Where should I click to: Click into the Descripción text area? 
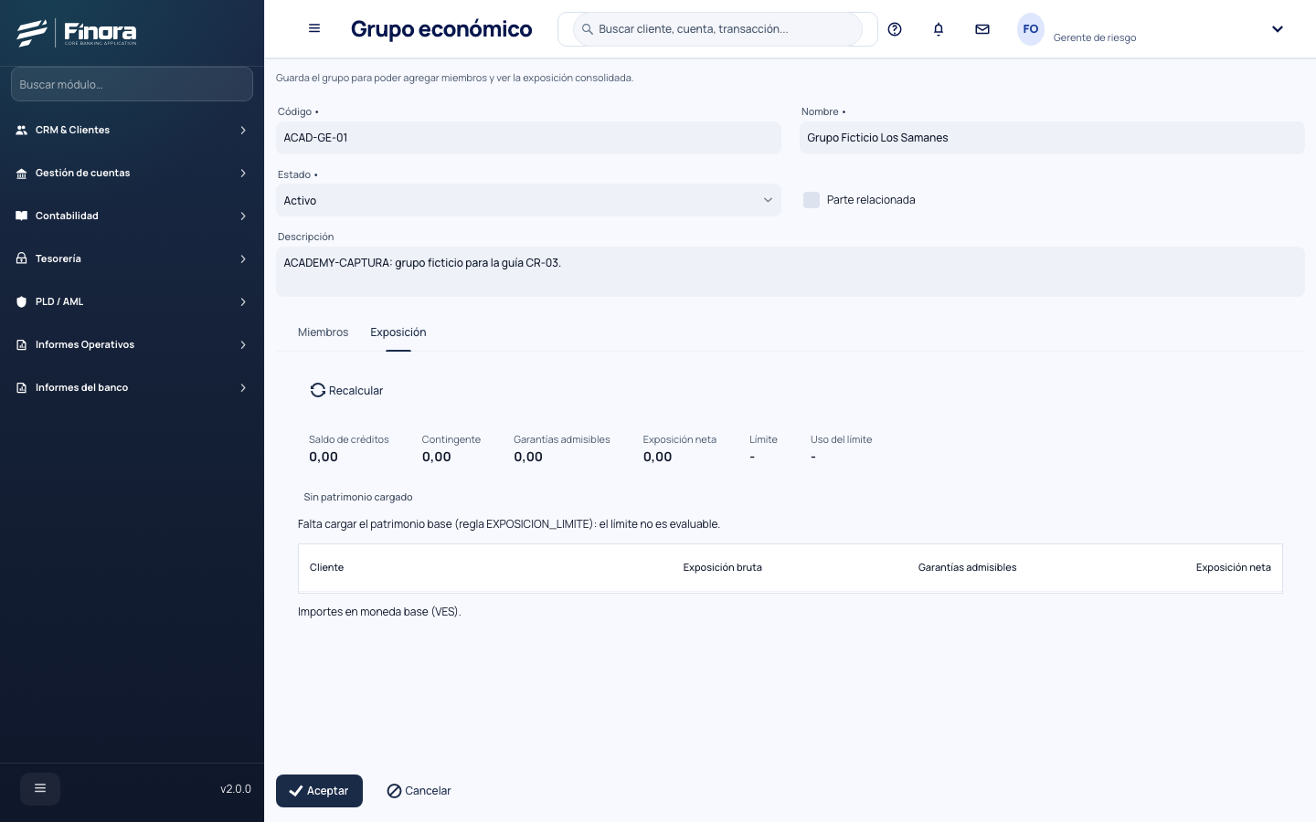pyautogui.click(x=791, y=271)
